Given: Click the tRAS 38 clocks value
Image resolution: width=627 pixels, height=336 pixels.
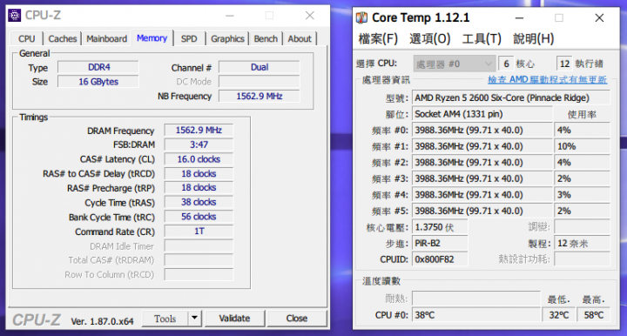Looking at the screenshot, I should coord(199,202).
